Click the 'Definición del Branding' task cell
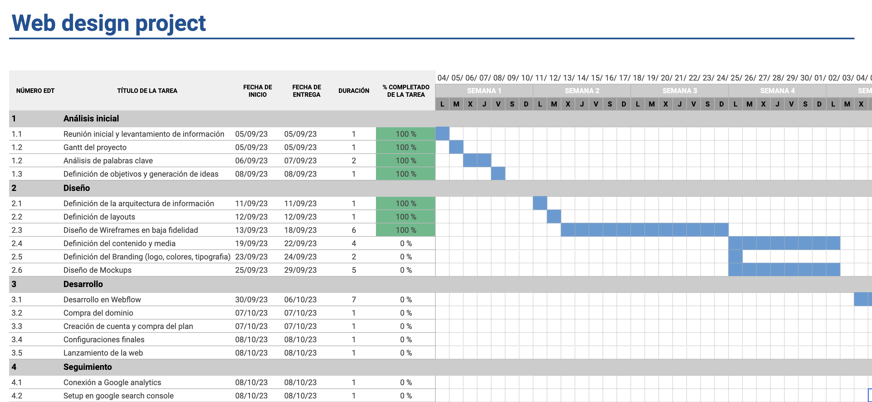The height and width of the screenshot is (402, 872). click(x=147, y=257)
